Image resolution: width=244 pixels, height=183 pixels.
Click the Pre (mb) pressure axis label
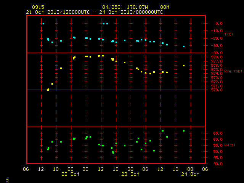point(233,71)
